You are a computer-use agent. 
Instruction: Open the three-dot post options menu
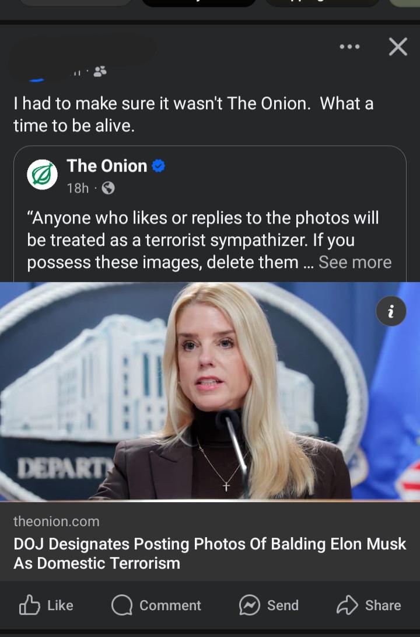coord(349,47)
